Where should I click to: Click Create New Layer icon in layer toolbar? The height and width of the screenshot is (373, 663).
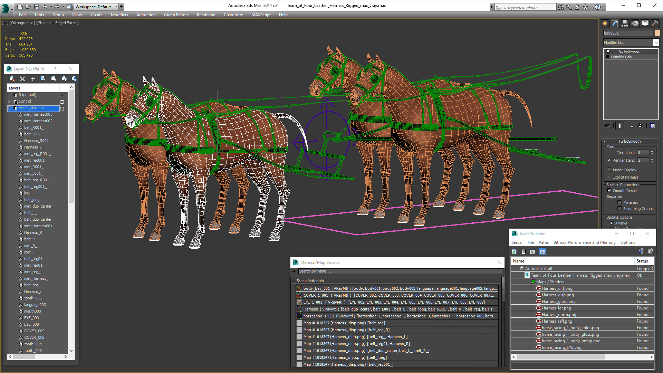tap(12, 79)
